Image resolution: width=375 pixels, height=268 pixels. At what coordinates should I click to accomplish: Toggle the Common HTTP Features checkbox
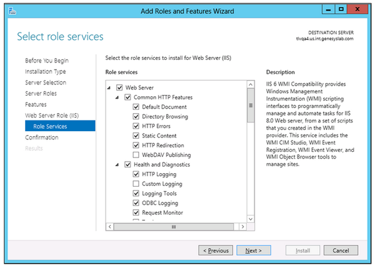coord(127,97)
